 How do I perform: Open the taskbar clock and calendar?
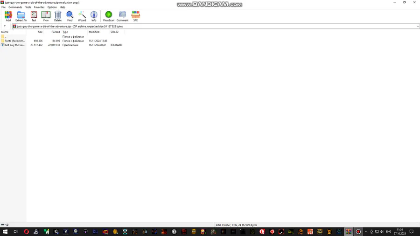399,232
